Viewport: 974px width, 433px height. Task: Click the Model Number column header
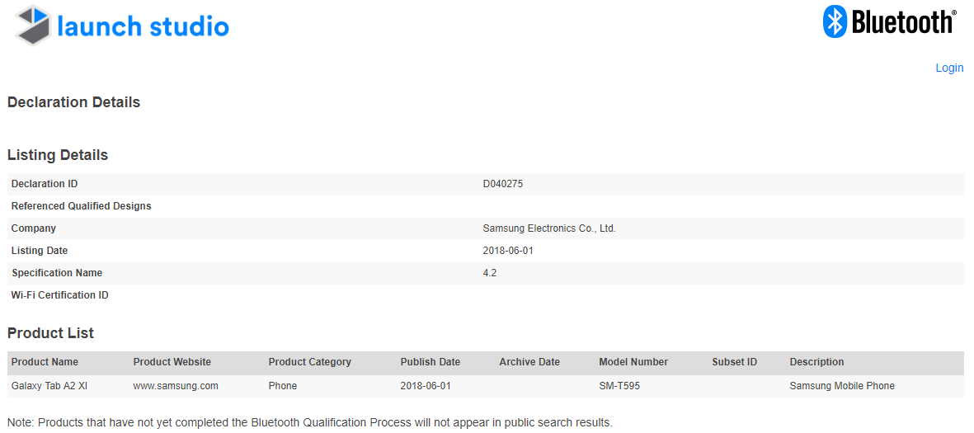click(x=633, y=362)
